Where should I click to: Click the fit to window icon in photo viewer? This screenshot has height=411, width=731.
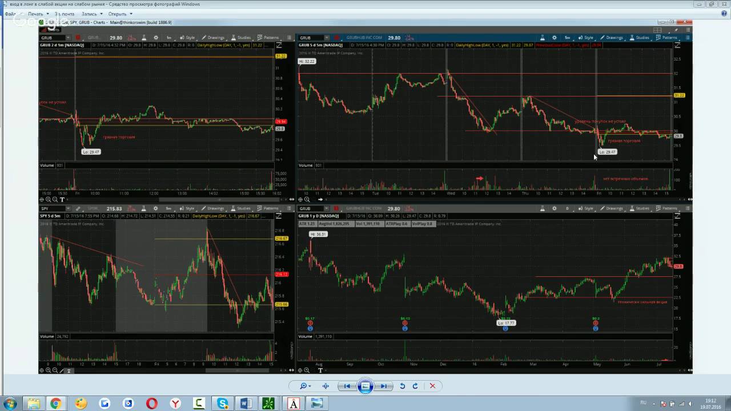click(326, 386)
